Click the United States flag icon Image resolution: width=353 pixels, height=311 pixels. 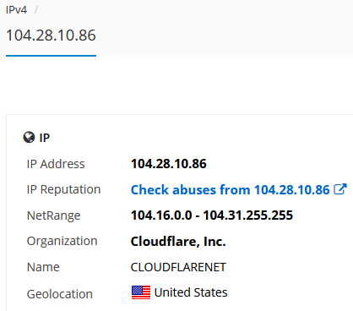tap(141, 292)
